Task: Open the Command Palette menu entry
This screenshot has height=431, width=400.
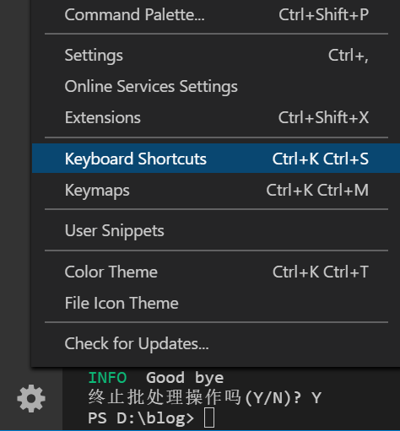Action: pos(216,14)
